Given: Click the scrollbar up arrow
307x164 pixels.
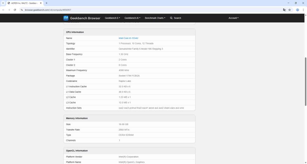Looking at the screenshot, I should [x=306, y=15].
